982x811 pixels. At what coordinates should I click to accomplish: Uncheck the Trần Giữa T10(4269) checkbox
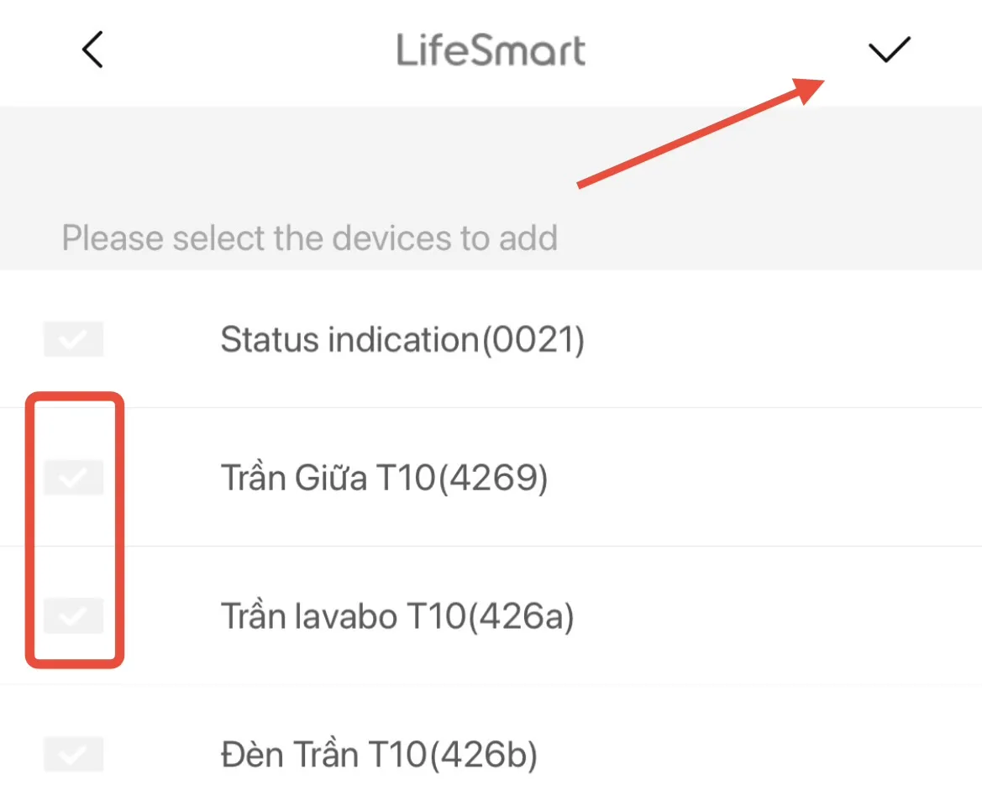pos(74,478)
